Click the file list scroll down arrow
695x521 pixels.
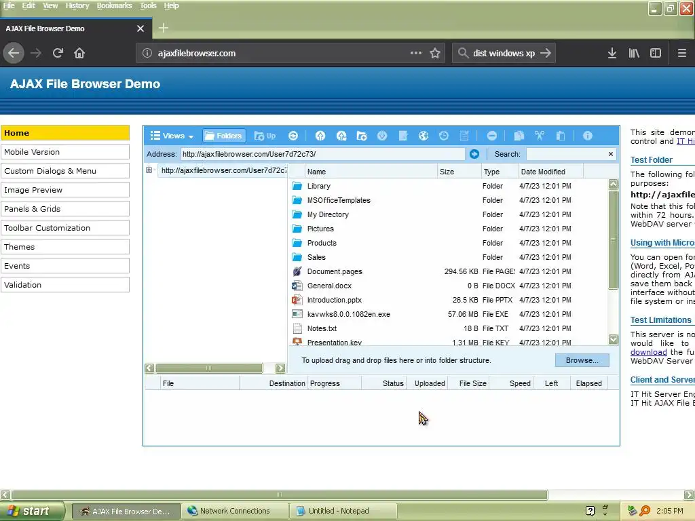pos(613,339)
